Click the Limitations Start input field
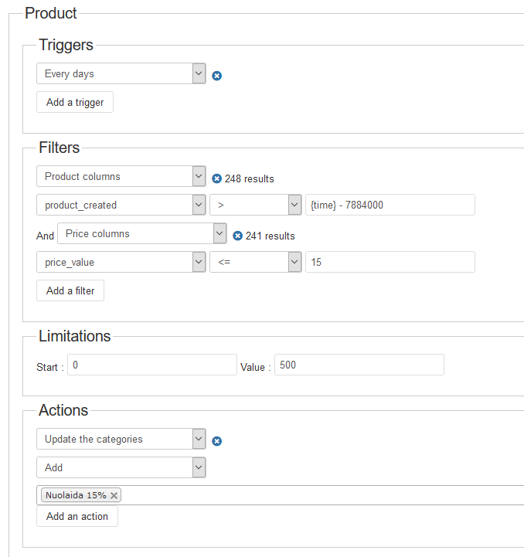The image size is (524, 557). click(x=151, y=365)
